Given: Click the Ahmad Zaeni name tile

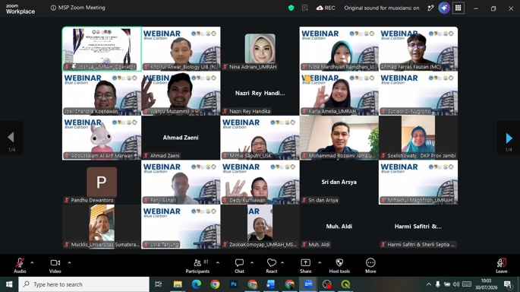Looking at the screenshot, I should [x=181, y=138].
